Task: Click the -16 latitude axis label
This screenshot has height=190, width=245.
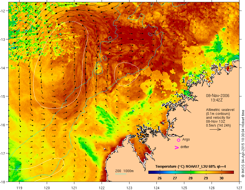Action: [x=3, y=125]
